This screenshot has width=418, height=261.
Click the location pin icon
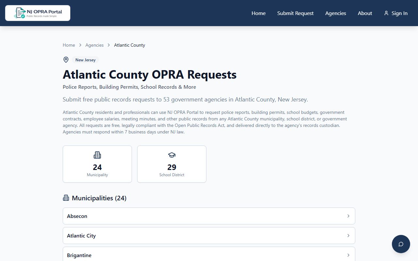pos(66,60)
